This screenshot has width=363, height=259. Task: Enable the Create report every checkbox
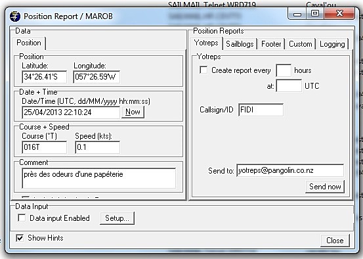203,70
